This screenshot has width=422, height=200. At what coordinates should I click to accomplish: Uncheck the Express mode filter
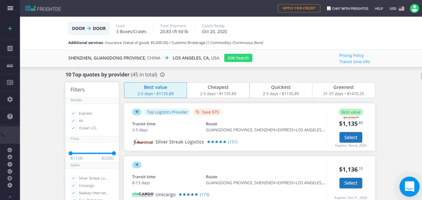[x=73, y=113]
